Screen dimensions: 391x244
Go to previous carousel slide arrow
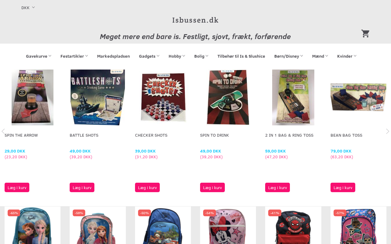(x=3, y=131)
